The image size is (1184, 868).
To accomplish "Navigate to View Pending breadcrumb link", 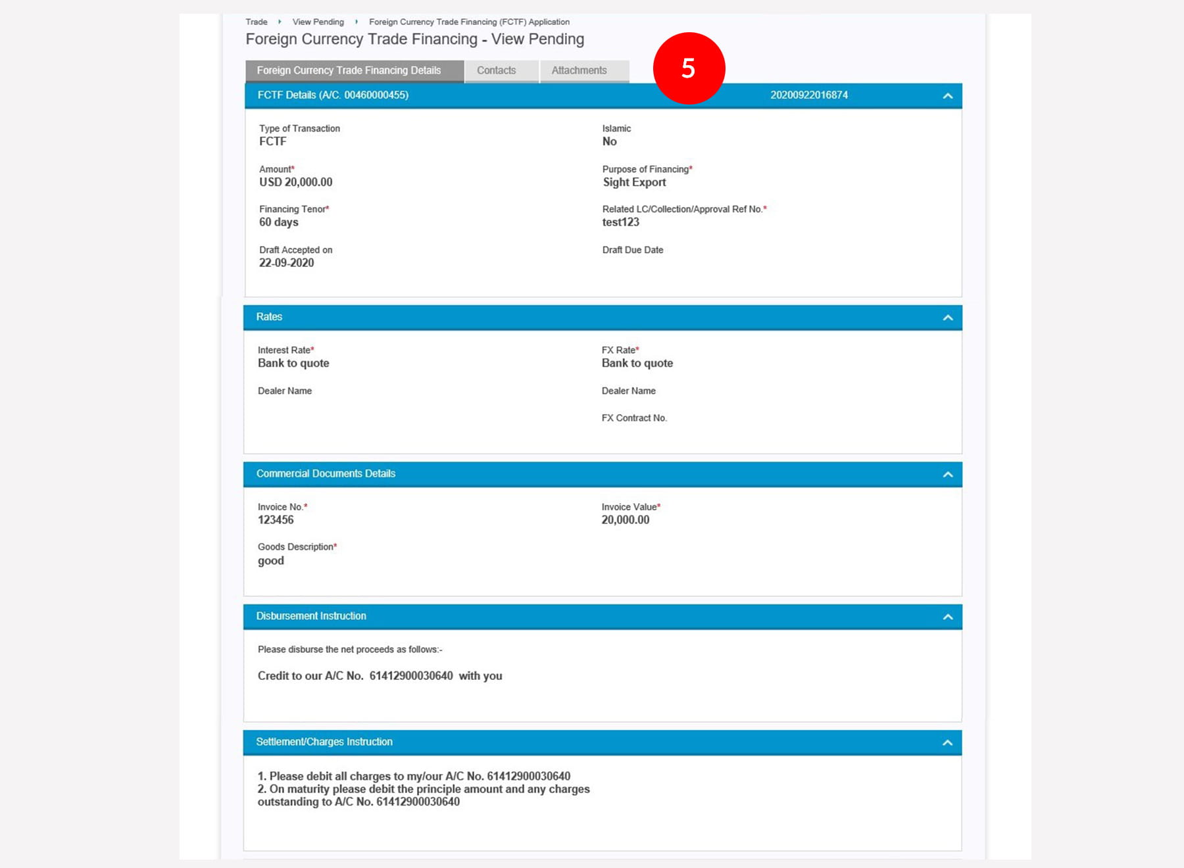I will (318, 22).
